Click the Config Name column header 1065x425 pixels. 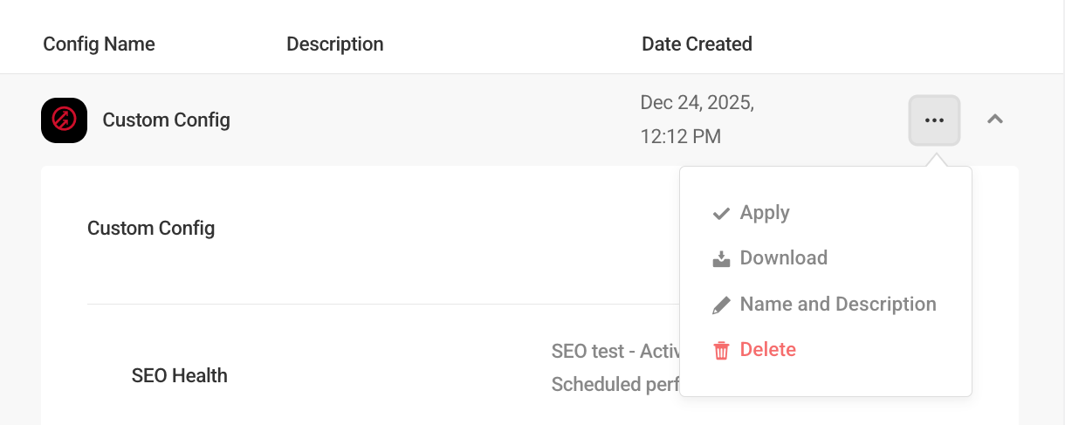99,44
